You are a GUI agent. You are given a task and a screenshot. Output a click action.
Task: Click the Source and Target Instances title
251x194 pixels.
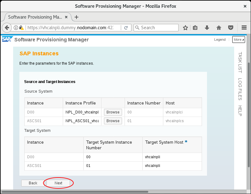[x=50, y=82]
